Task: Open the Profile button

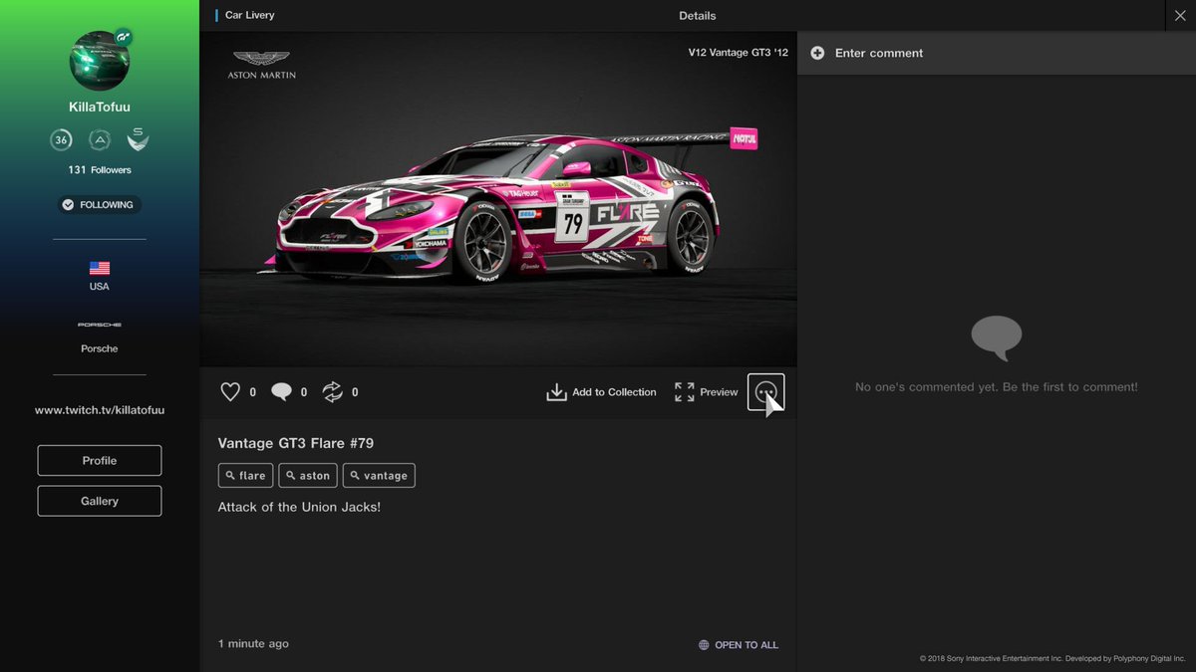Action: [100, 461]
